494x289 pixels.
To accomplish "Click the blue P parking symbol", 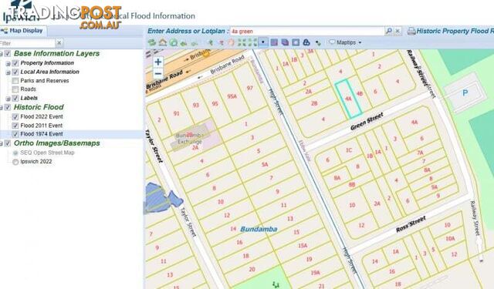I will (465, 92).
